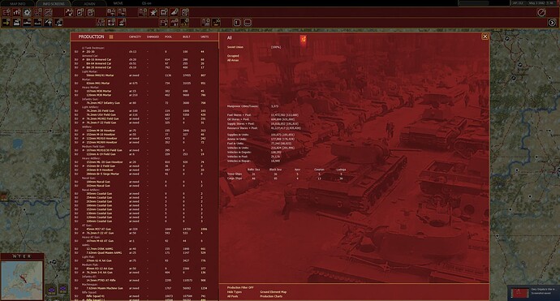Click the circled slash icon at top right
The height and width of the screenshot is (301, 560).
pos(541,12)
